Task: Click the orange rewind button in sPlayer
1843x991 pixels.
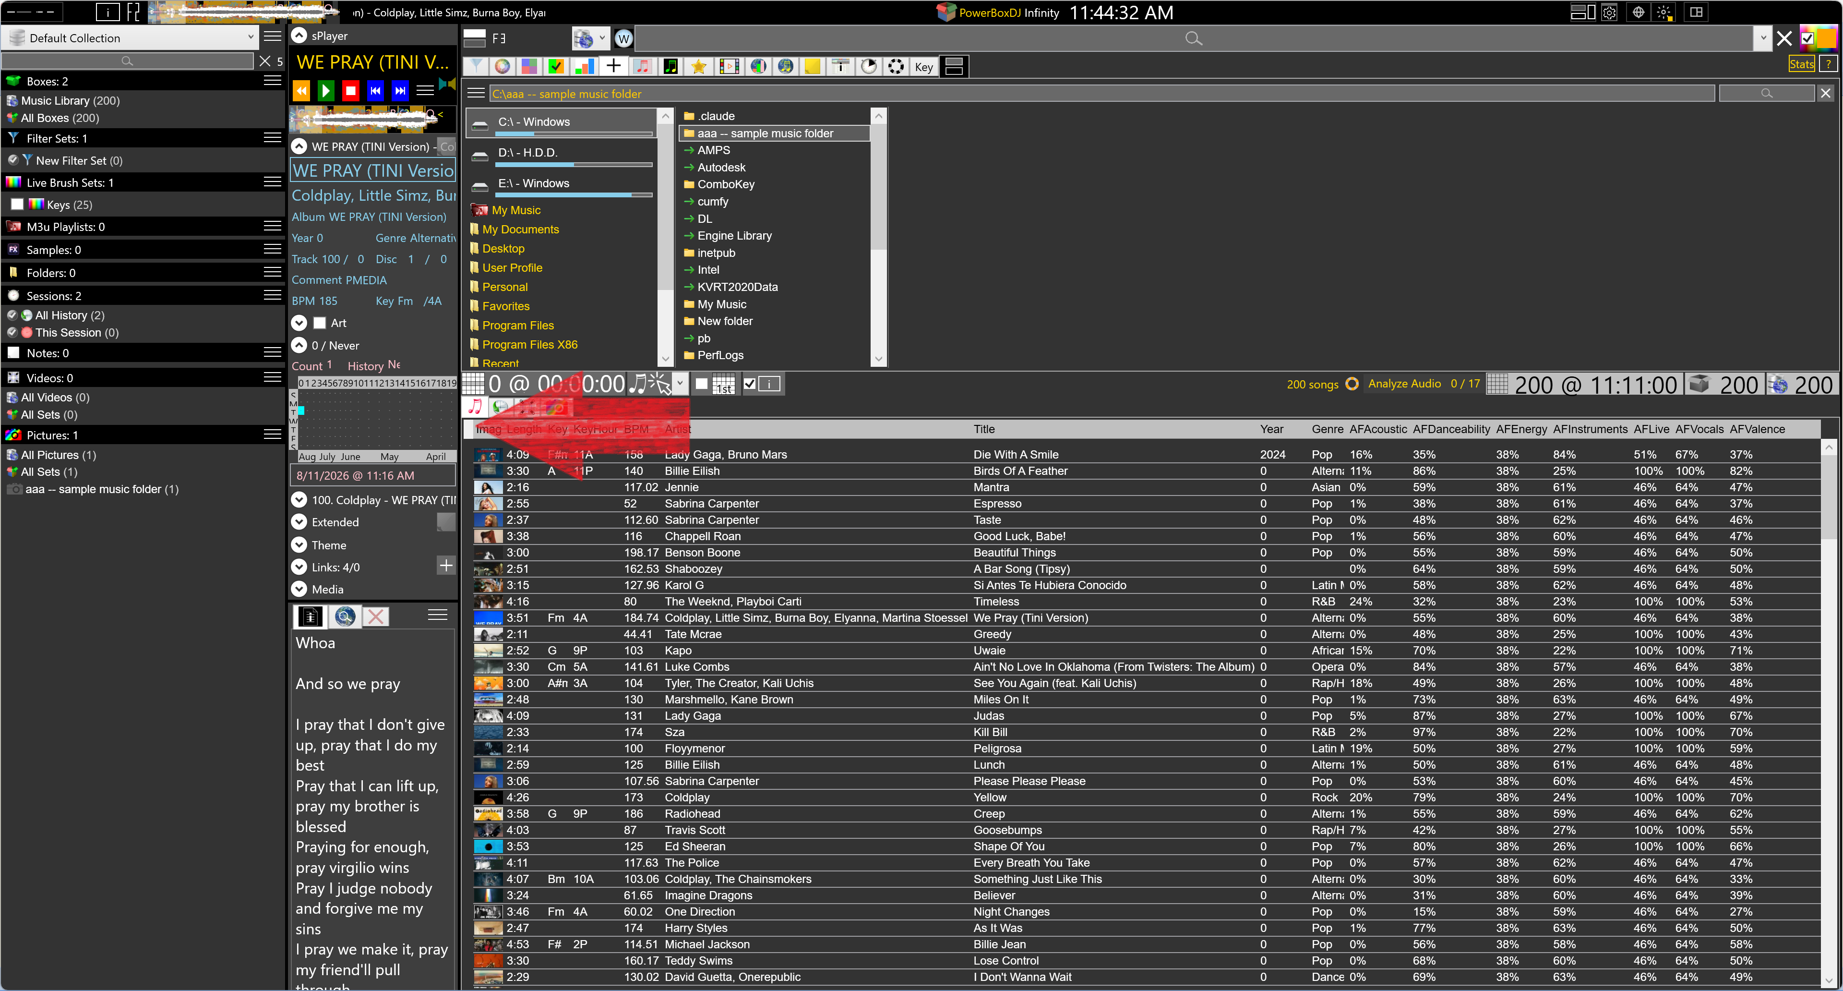Action: pyautogui.click(x=301, y=90)
